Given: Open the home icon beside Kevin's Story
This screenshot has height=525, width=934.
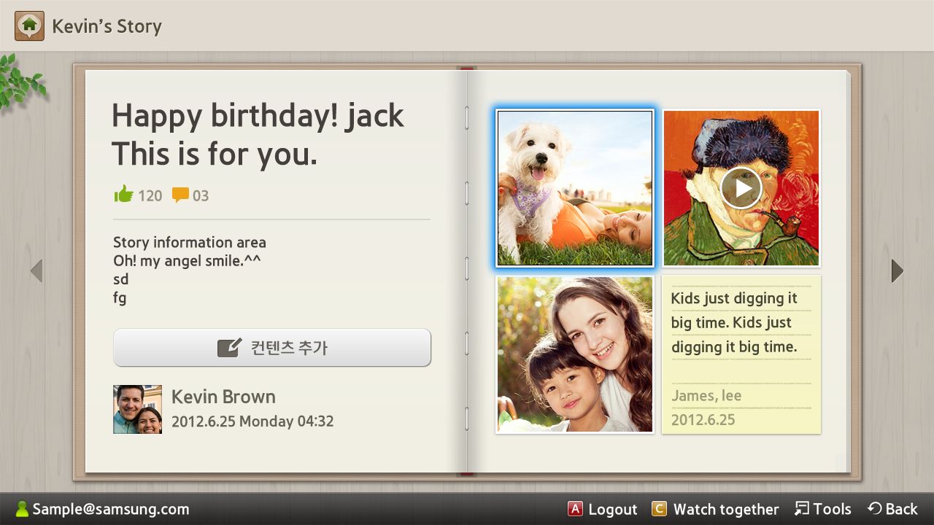Looking at the screenshot, I should click(29, 26).
